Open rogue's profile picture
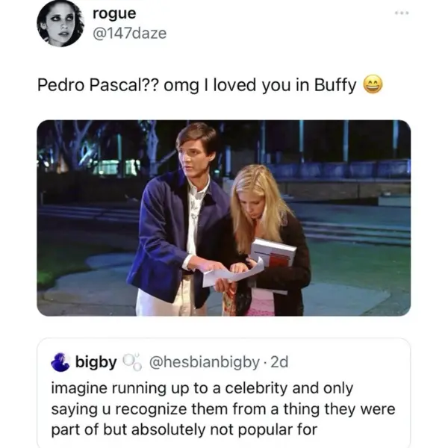Screen dimensions: 448x448 click(60, 24)
